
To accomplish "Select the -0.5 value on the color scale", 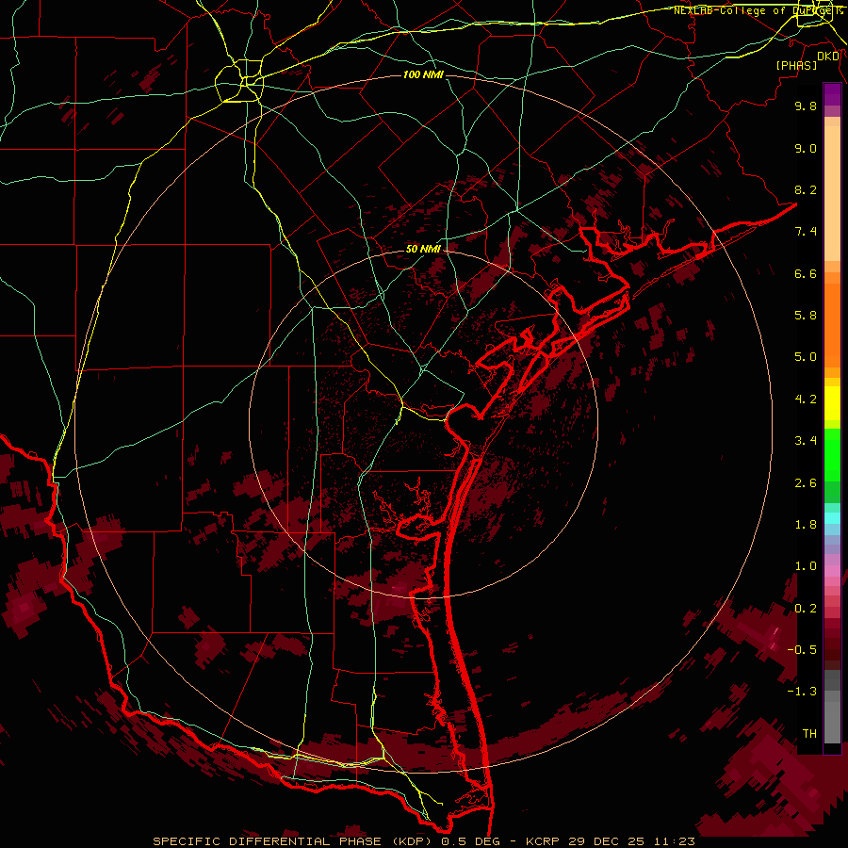I will [802, 650].
